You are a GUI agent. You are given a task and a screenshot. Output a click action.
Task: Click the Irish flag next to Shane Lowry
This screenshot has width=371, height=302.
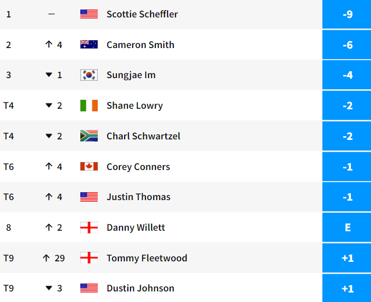click(89, 106)
